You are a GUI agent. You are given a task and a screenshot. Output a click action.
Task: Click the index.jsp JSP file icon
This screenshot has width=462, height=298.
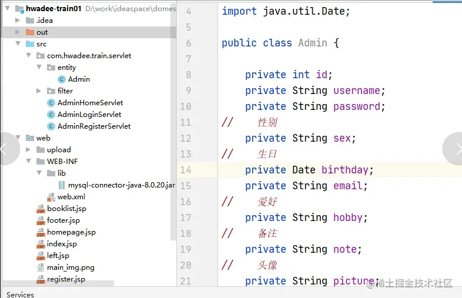(x=41, y=244)
